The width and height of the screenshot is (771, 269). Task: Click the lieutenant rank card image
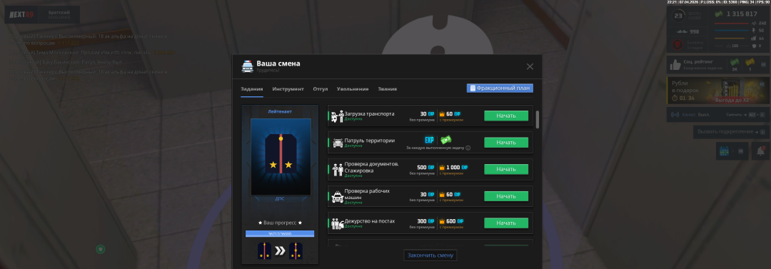click(281, 157)
